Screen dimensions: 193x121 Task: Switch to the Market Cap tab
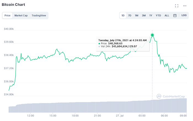tap(21, 15)
